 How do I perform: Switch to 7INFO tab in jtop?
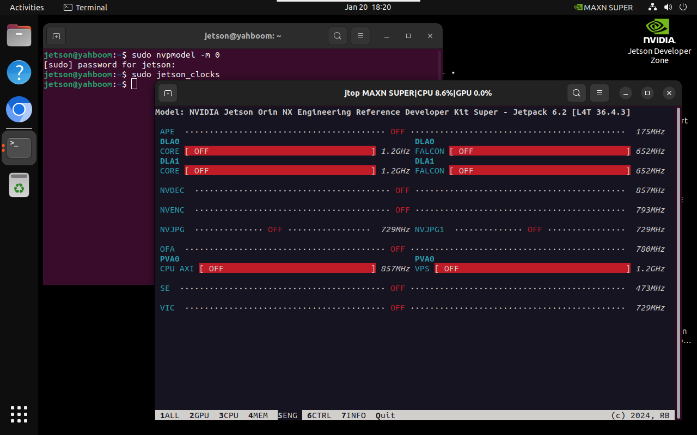pos(353,415)
